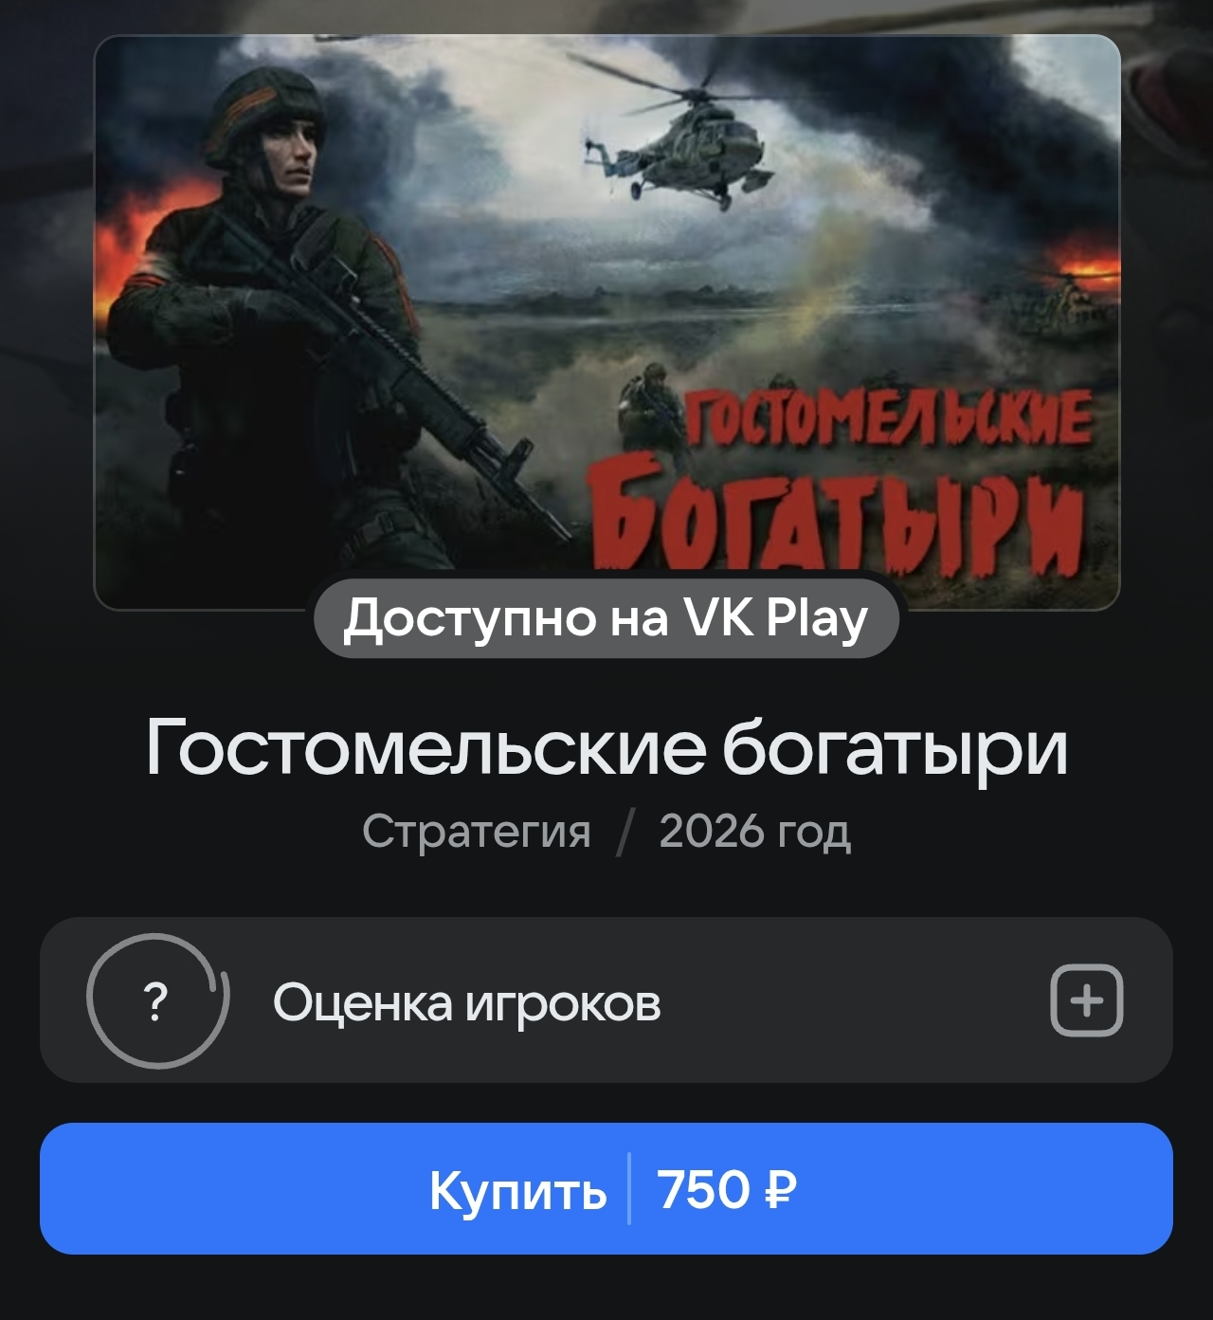The image size is (1213, 1320).
Task: Tap the ruble sign on the buy button
Action: pos(779,1190)
